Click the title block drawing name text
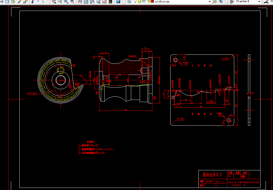273x190 pixels. (x=212, y=175)
